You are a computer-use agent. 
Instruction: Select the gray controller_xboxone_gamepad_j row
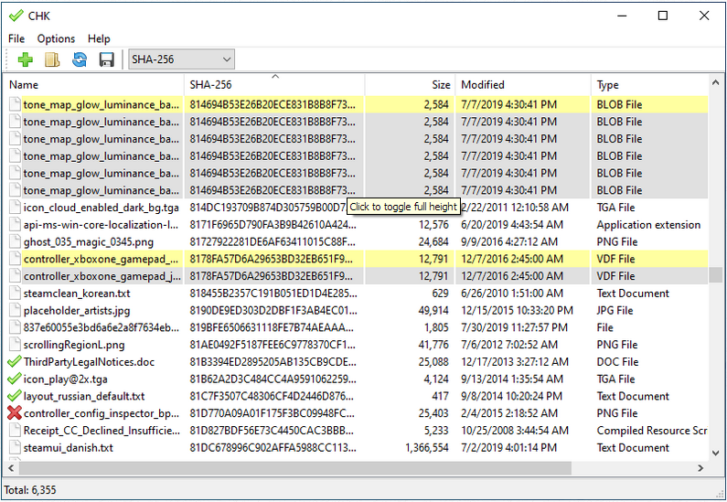pyautogui.click(x=358, y=276)
